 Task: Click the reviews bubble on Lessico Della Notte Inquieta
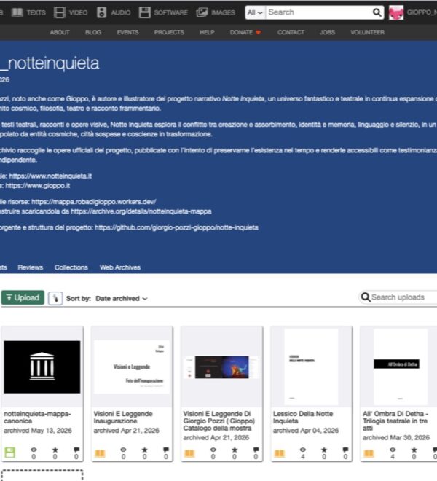click(x=345, y=450)
